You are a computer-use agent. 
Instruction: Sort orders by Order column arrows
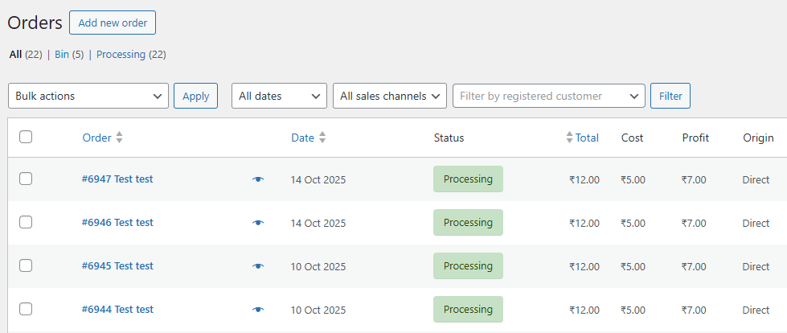(119, 138)
